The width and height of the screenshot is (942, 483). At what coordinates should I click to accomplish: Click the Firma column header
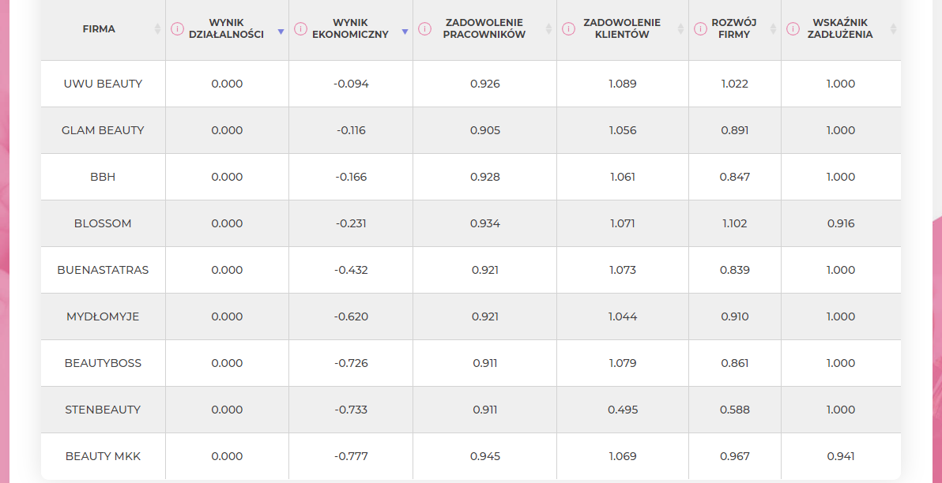99,28
